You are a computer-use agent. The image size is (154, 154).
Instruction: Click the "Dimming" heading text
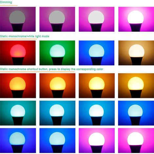click(6, 2)
